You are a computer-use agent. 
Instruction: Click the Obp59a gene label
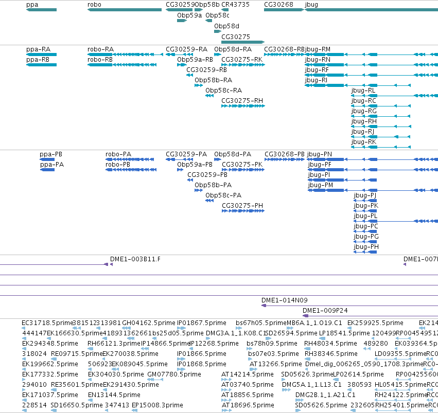point(189,15)
